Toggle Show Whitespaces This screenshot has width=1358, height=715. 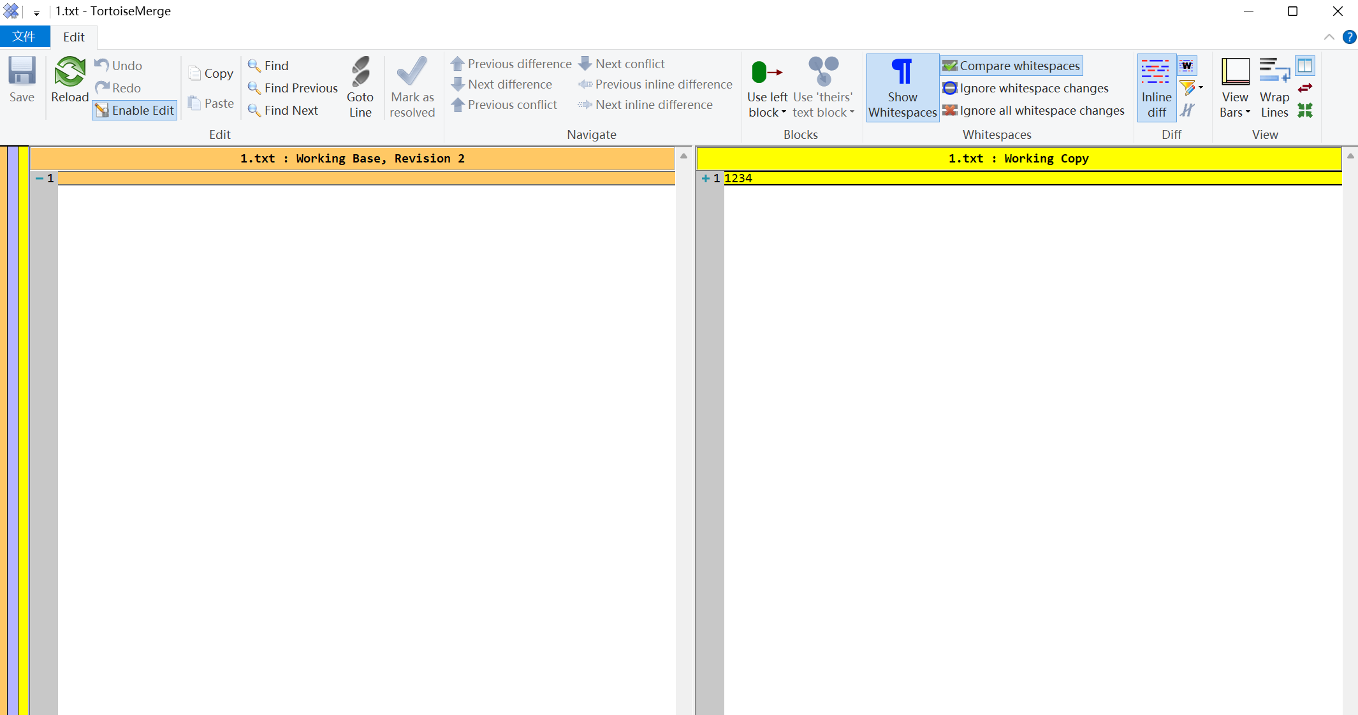[902, 87]
